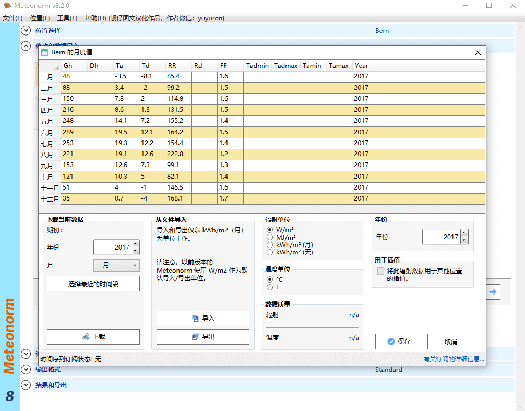
Task: Select the 十二月 row header
Action: 50,199
